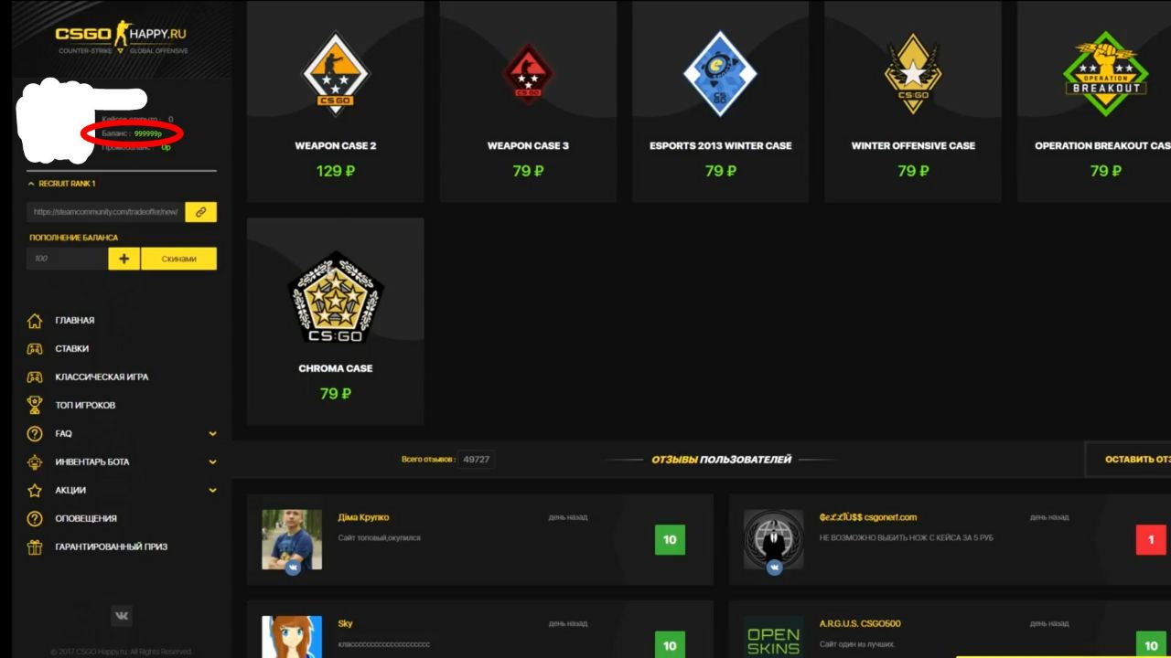Click the Скинами top-up button
Image resolution: width=1171 pixels, height=658 pixels.
pos(179,259)
